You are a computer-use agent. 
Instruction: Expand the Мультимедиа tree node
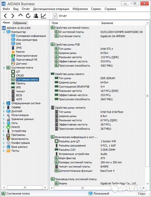[x=4, y=115]
